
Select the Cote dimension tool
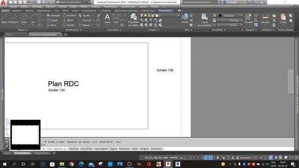coord(116,19)
